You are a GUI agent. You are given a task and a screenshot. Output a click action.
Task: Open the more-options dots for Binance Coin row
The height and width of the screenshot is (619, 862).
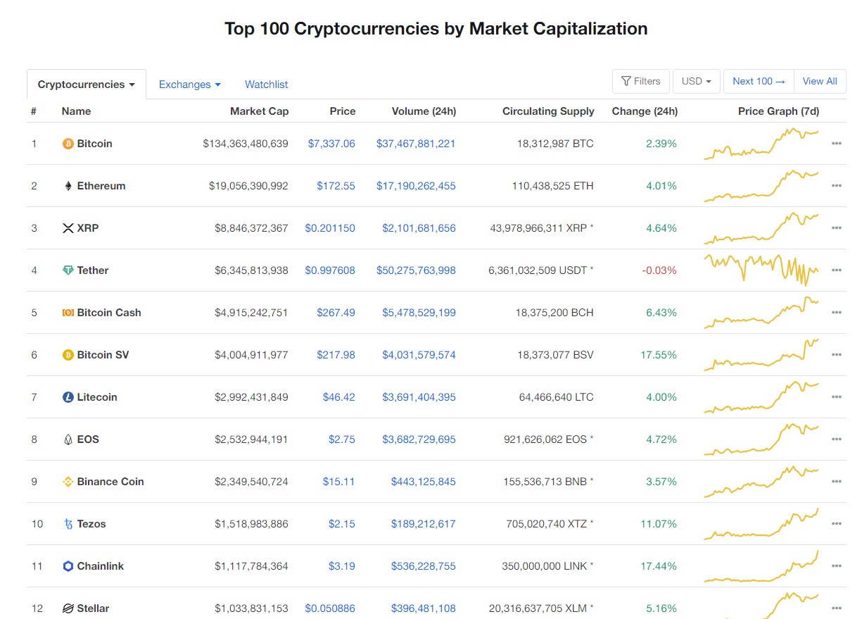(x=837, y=482)
